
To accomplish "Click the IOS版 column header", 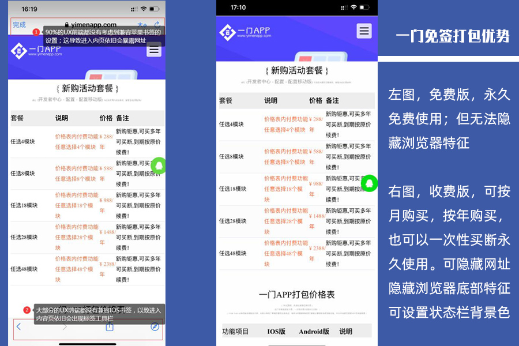I will click(x=276, y=332).
